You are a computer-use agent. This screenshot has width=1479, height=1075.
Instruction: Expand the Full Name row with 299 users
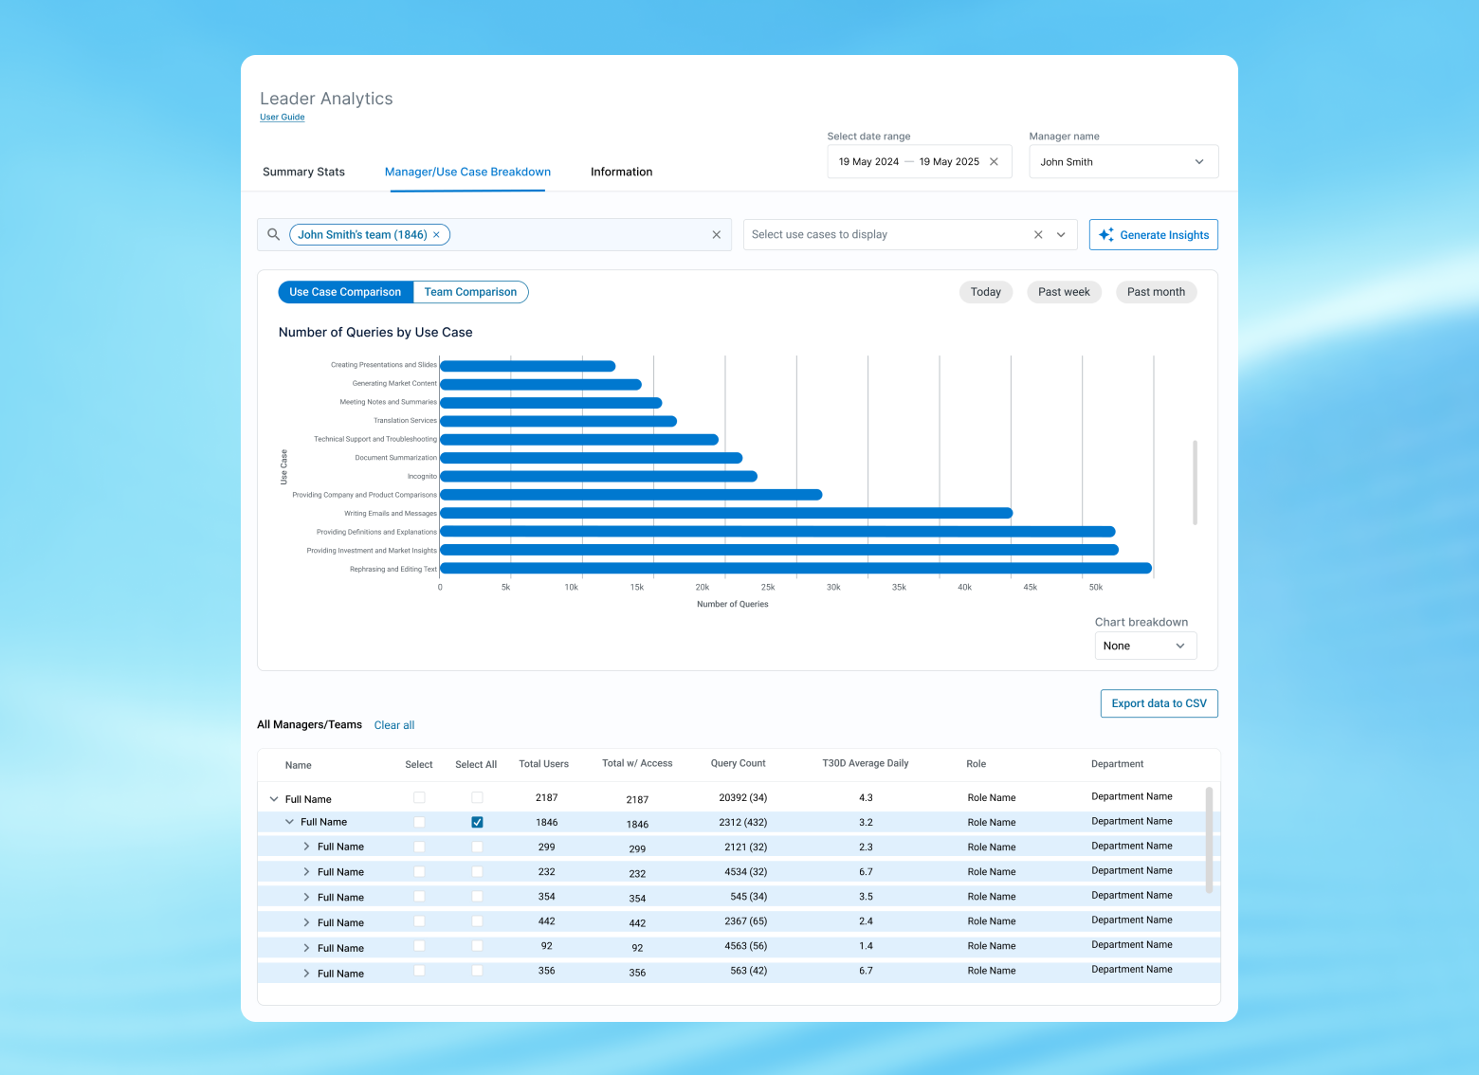306,847
